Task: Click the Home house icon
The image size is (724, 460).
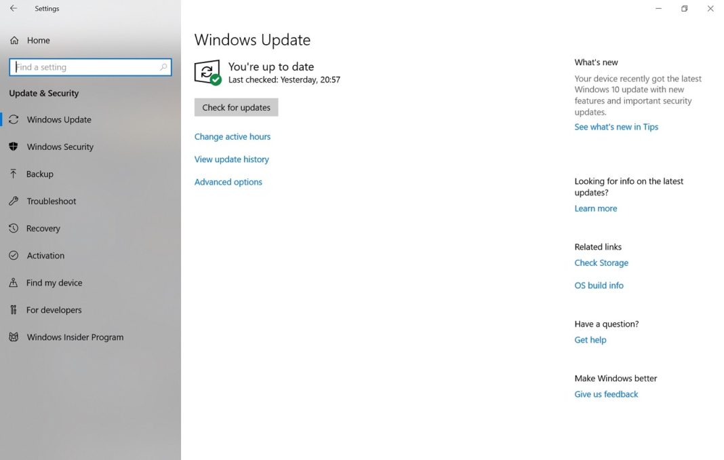Action: point(14,40)
